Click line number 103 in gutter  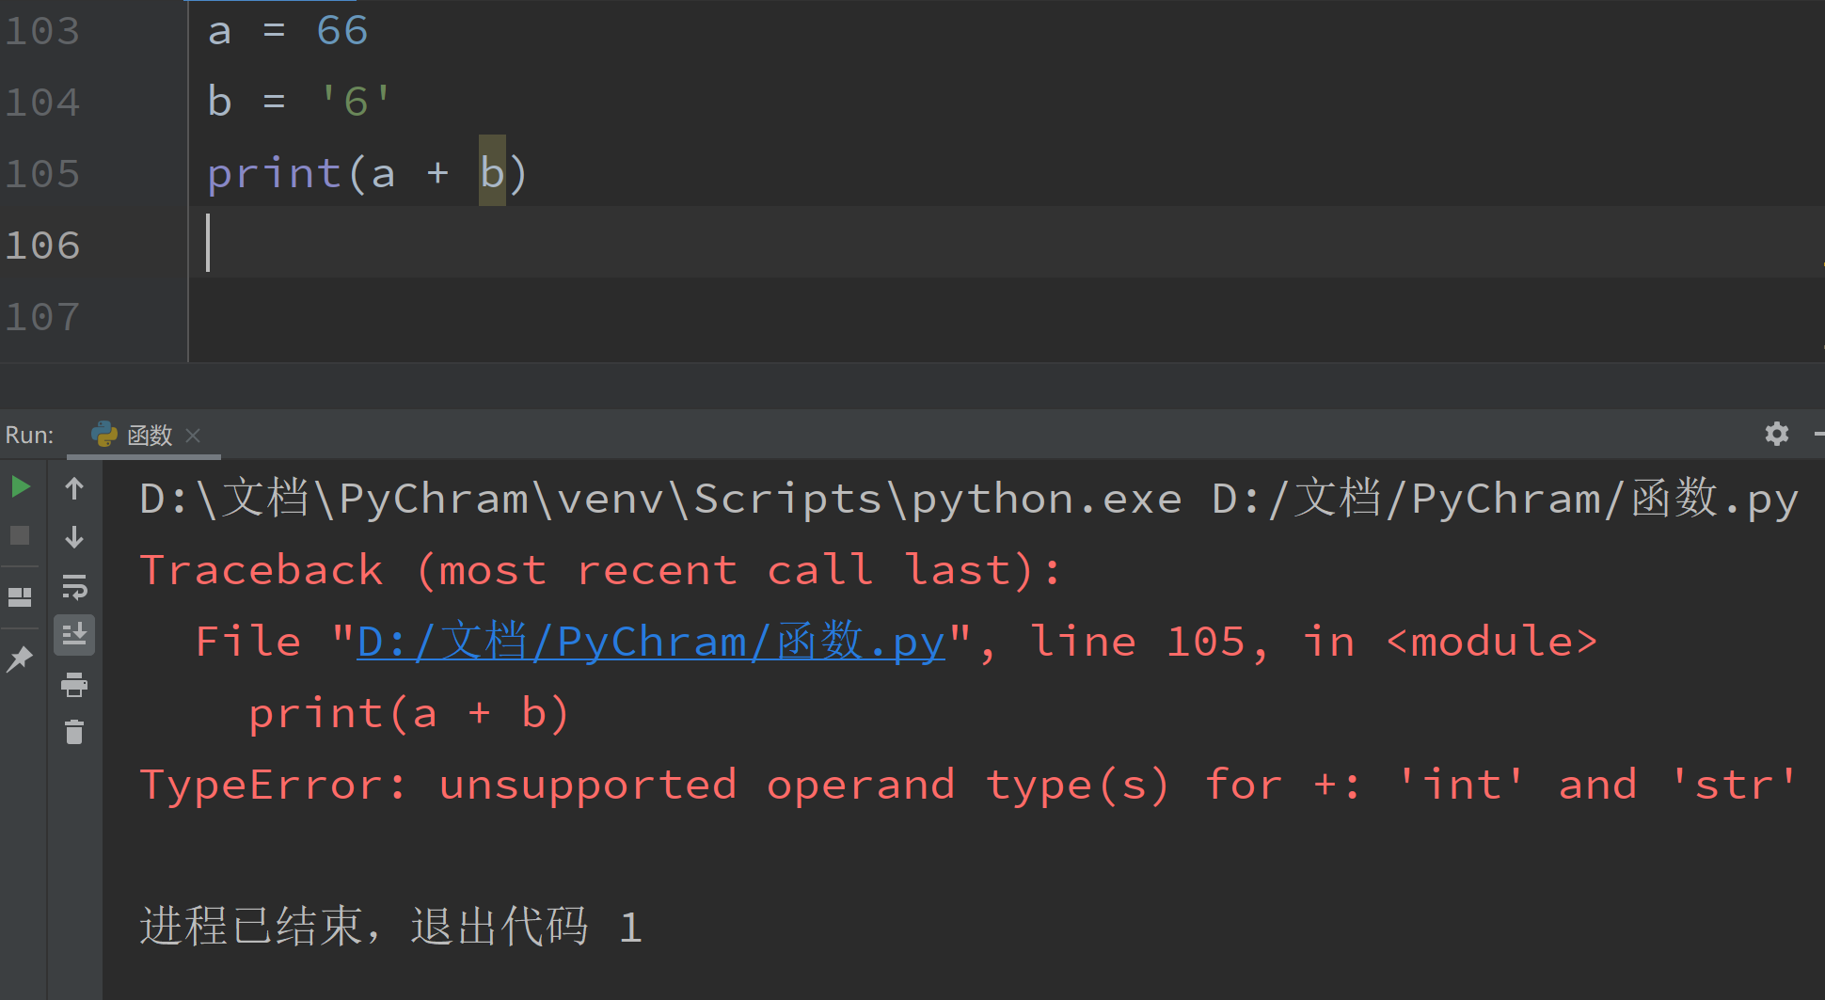coord(42,31)
